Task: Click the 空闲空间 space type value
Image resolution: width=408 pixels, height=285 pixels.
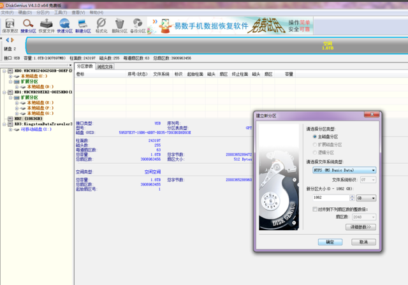Action: (x=152, y=172)
